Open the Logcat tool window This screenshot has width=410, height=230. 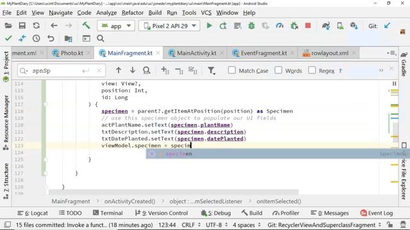(x=33, y=213)
